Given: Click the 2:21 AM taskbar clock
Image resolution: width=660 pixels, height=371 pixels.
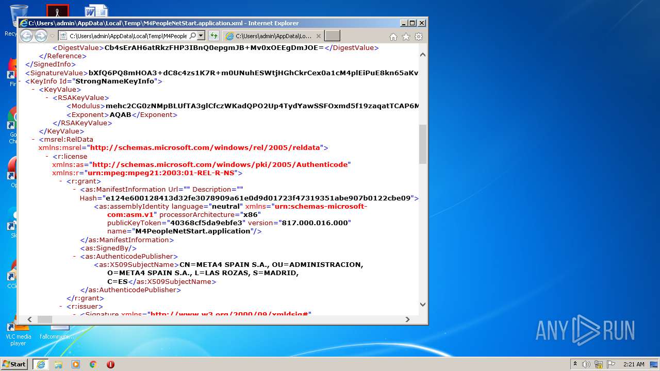Looking at the screenshot, I should point(634,364).
